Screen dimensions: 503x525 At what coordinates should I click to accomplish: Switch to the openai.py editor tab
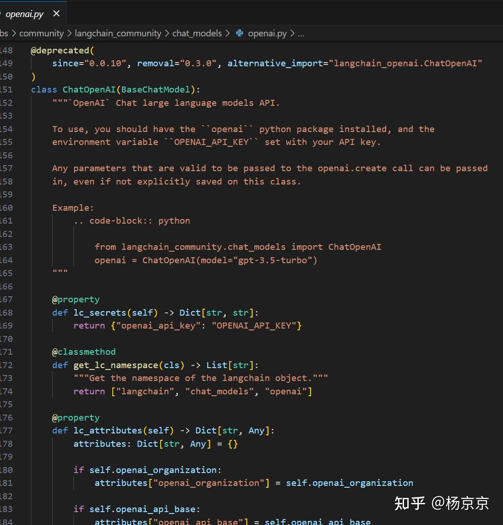[x=25, y=14]
